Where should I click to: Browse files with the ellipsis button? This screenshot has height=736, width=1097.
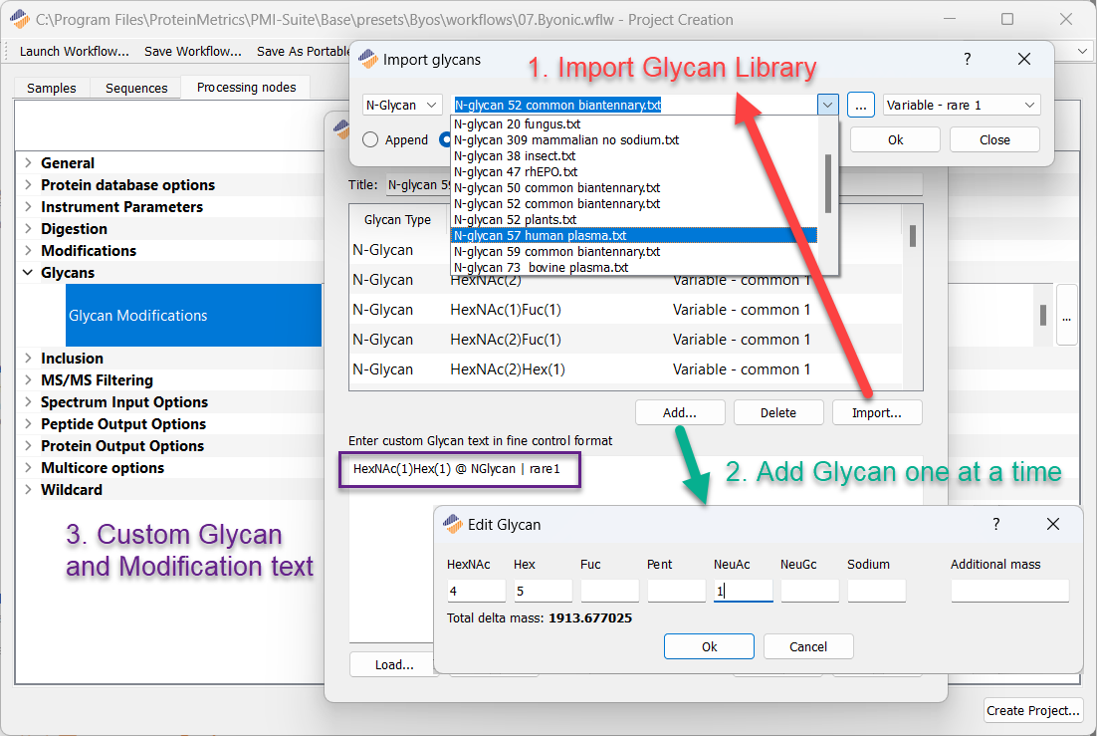[x=860, y=105]
